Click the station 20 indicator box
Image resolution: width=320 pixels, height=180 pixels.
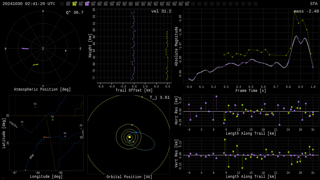[187, 4]
